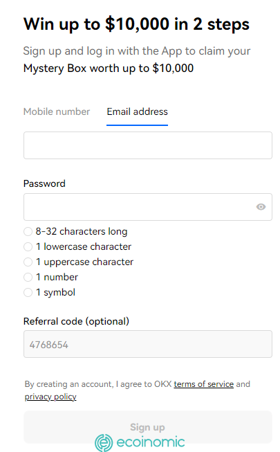
Task: Click the 1 uppercase character indicator circle
Action: pyautogui.click(x=28, y=262)
